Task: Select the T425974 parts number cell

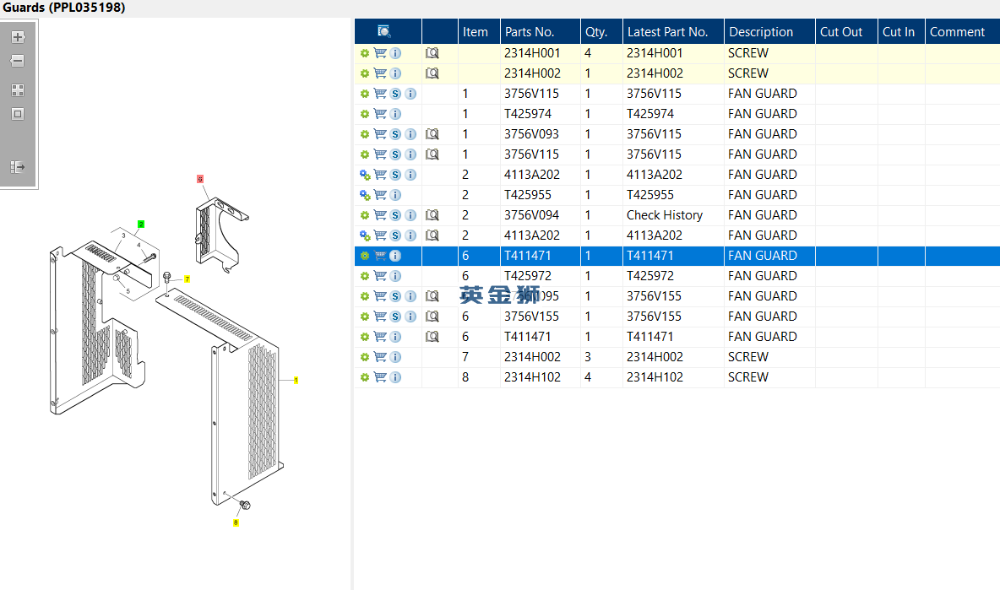Action: [x=541, y=114]
